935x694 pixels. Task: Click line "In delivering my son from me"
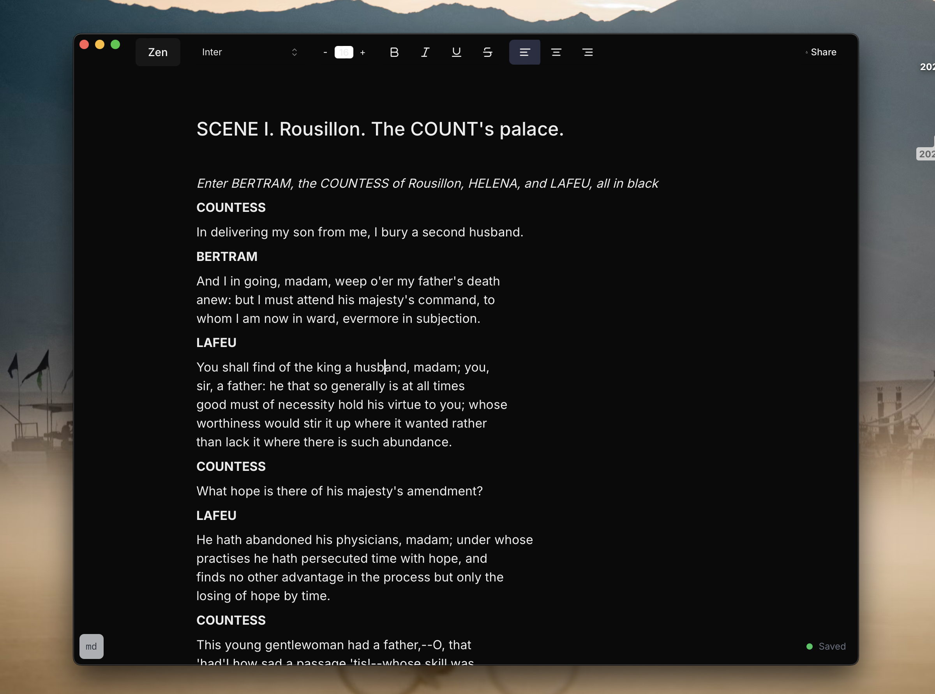tap(360, 232)
